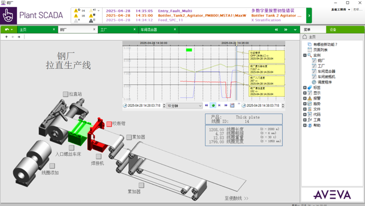Open 车间混合器 in the menu tree
The height and width of the screenshot is (206, 365).
pyautogui.click(x=326, y=71)
